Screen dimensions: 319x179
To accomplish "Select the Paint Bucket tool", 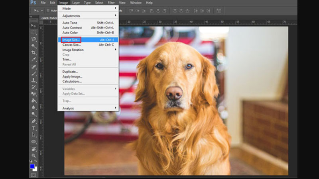I will click(x=33, y=101).
